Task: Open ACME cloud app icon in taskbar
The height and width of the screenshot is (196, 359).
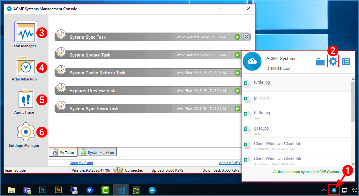Action: (x=152, y=190)
